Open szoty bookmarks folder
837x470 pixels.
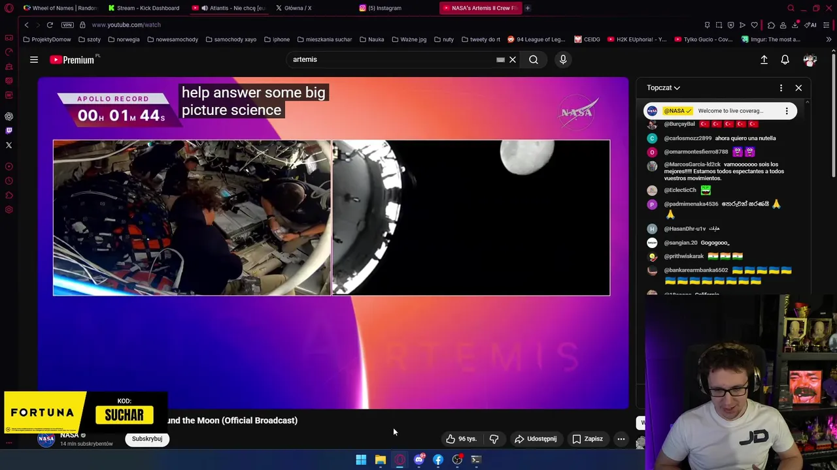click(90, 39)
